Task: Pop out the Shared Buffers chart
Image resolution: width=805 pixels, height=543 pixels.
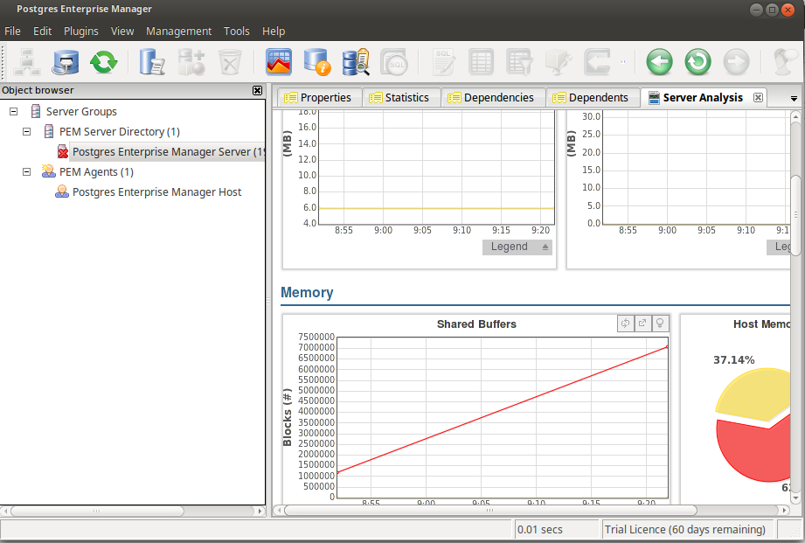Action: pyautogui.click(x=642, y=324)
